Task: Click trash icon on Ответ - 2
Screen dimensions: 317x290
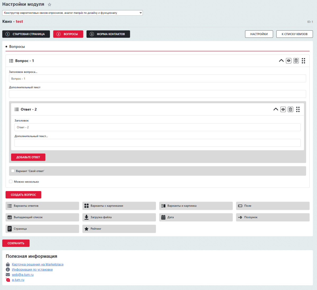Action: click(x=290, y=110)
